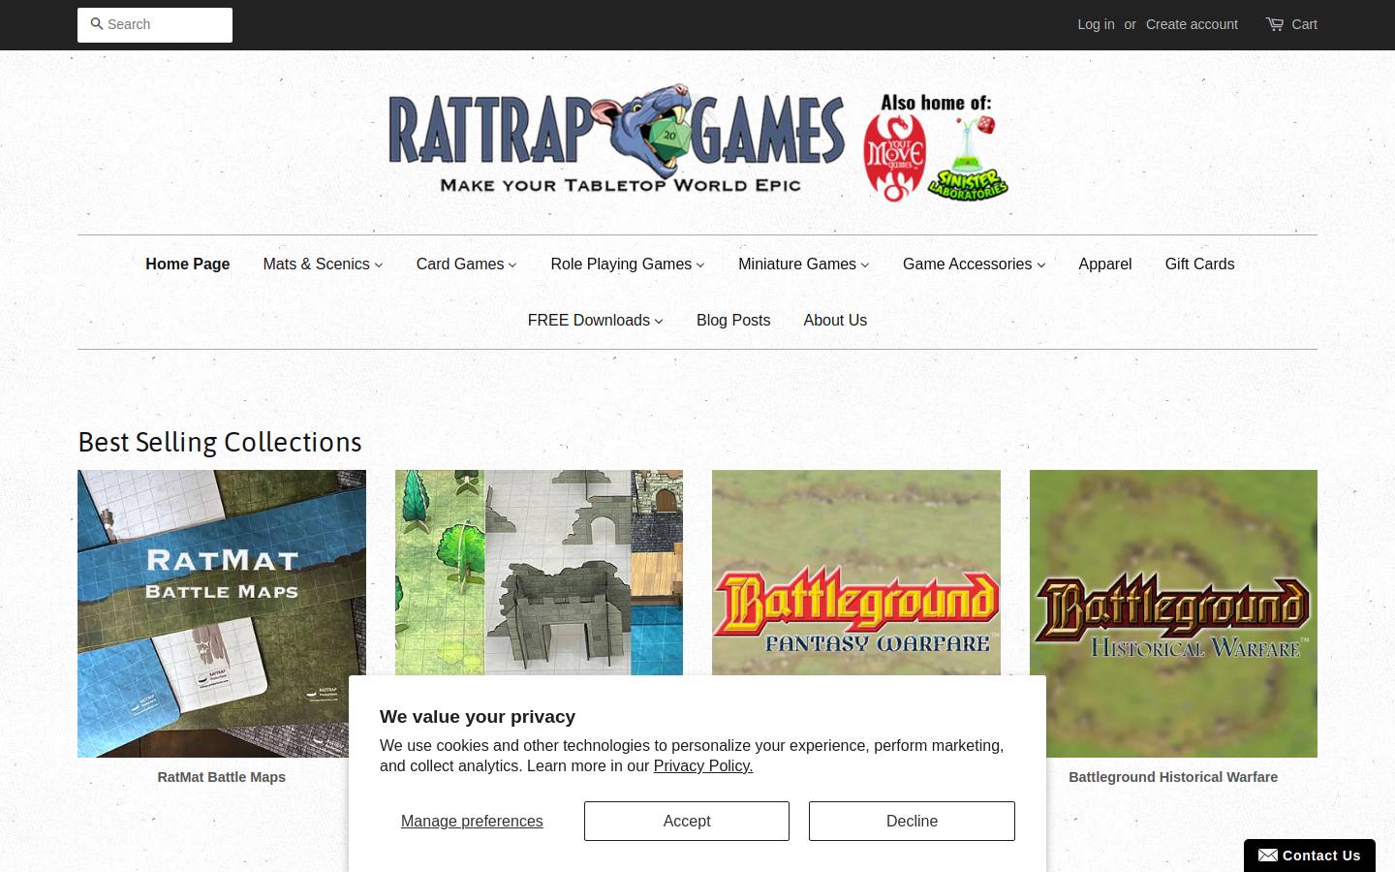Open the terrain scenics collection thumbnail
This screenshot has height=872, width=1395.
point(539,573)
